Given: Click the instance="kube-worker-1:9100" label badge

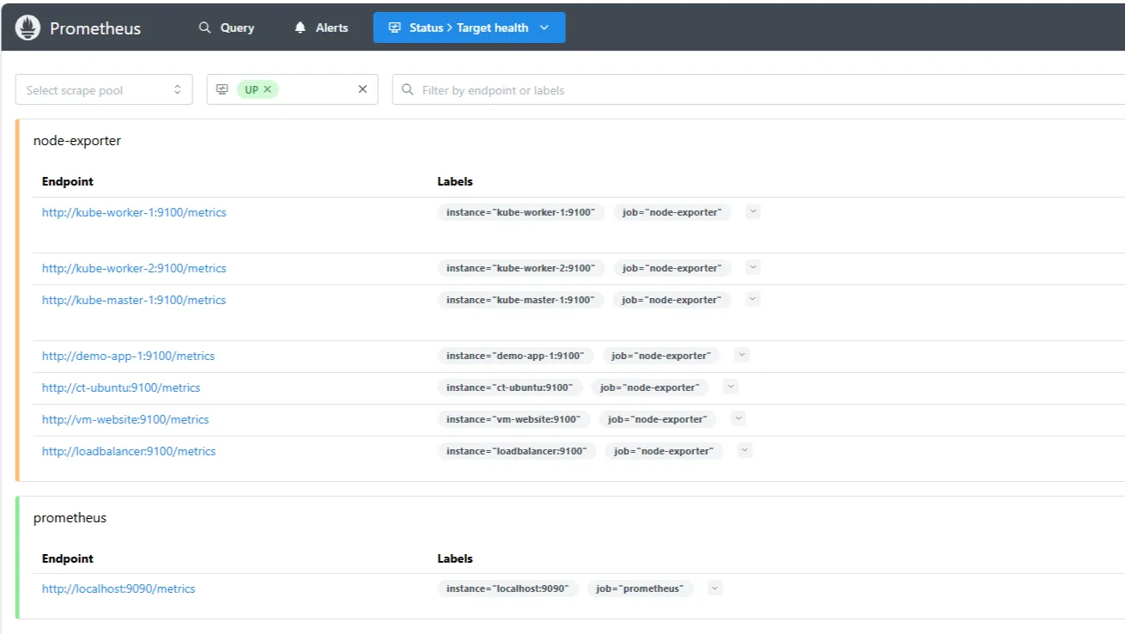Looking at the screenshot, I should point(520,212).
